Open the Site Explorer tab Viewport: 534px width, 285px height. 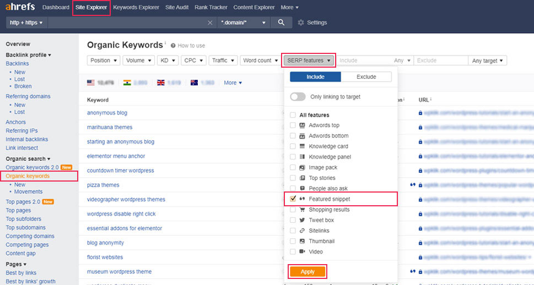[x=91, y=7]
